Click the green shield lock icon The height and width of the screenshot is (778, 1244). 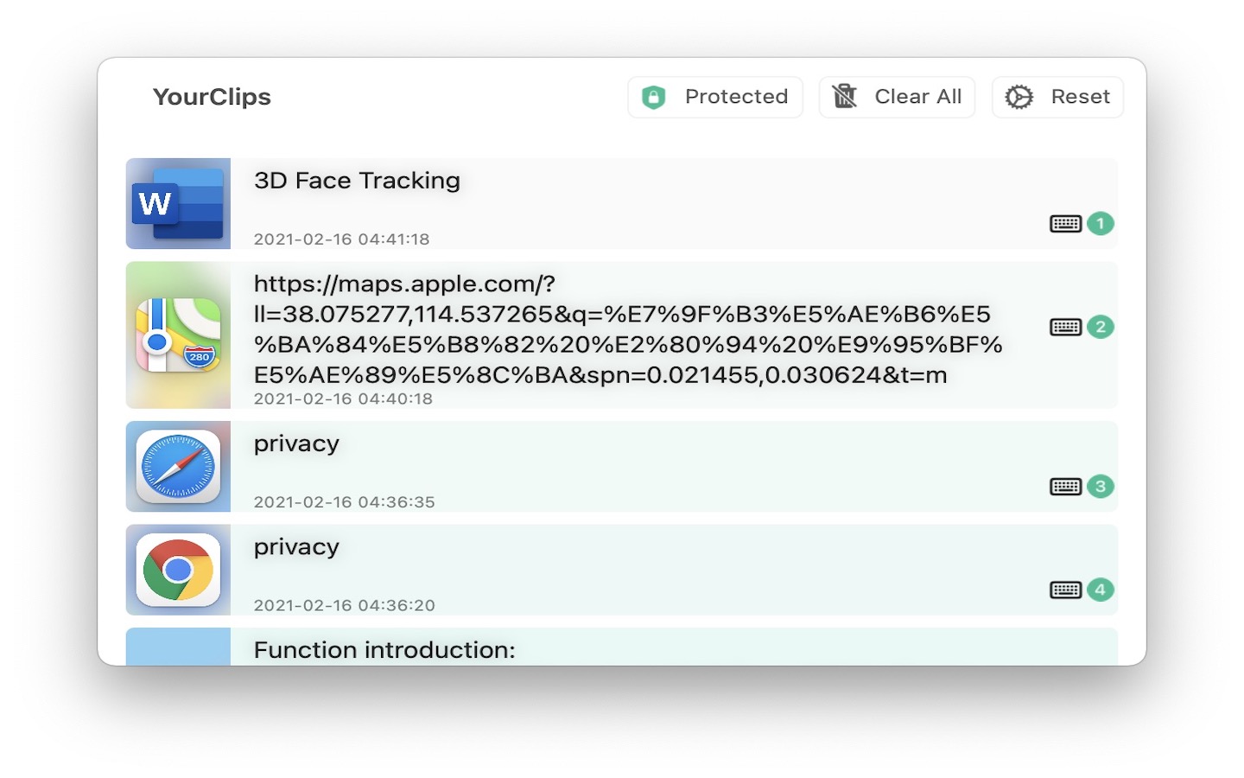[x=654, y=97]
